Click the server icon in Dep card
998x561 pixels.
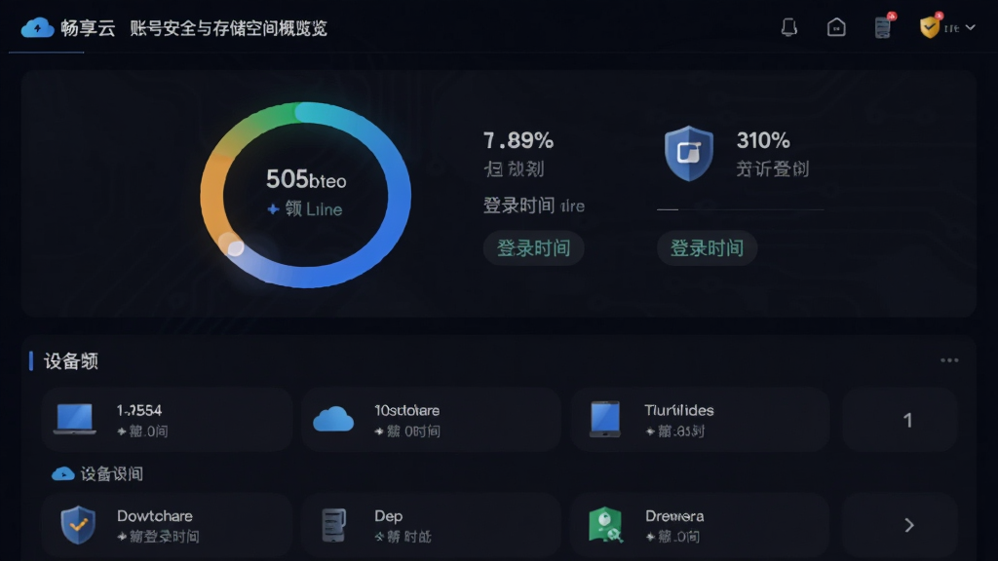click(333, 525)
